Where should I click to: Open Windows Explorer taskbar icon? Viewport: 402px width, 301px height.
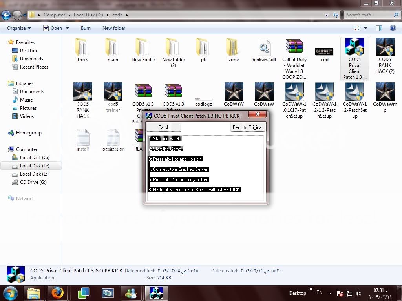click(34, 293)
